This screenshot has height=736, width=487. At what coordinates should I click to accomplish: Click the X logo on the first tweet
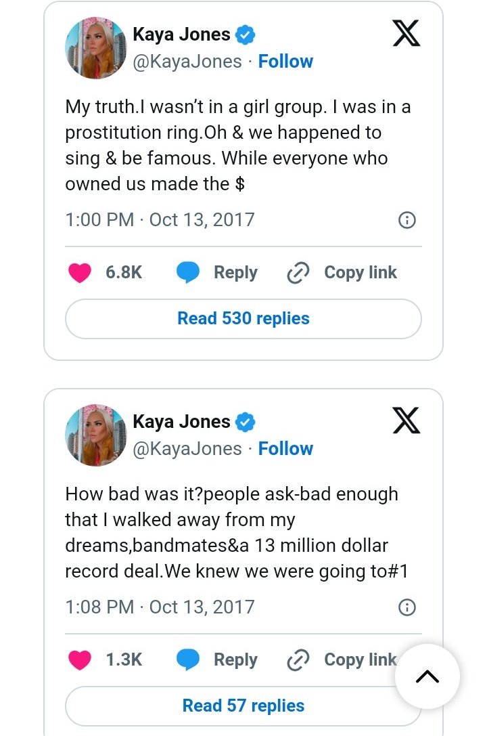(406, 33)
